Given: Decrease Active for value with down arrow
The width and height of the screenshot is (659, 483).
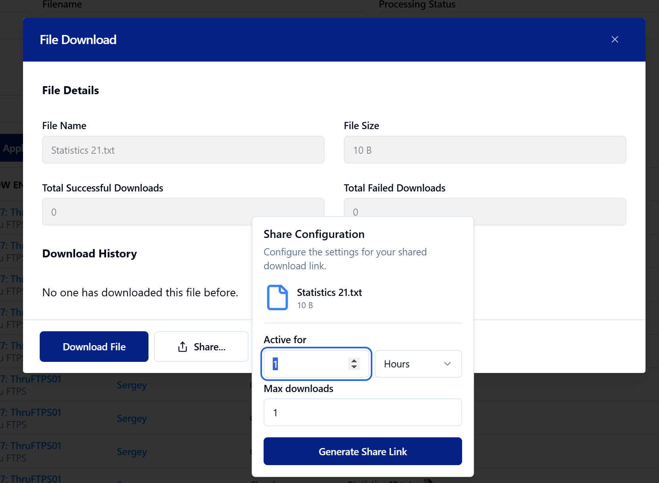Looking at the screenshot, I should click(354, 367).
